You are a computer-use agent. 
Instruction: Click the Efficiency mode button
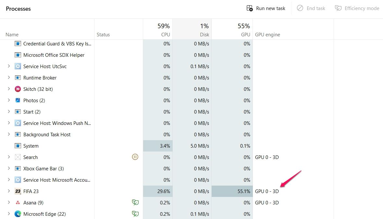point(357,8)
